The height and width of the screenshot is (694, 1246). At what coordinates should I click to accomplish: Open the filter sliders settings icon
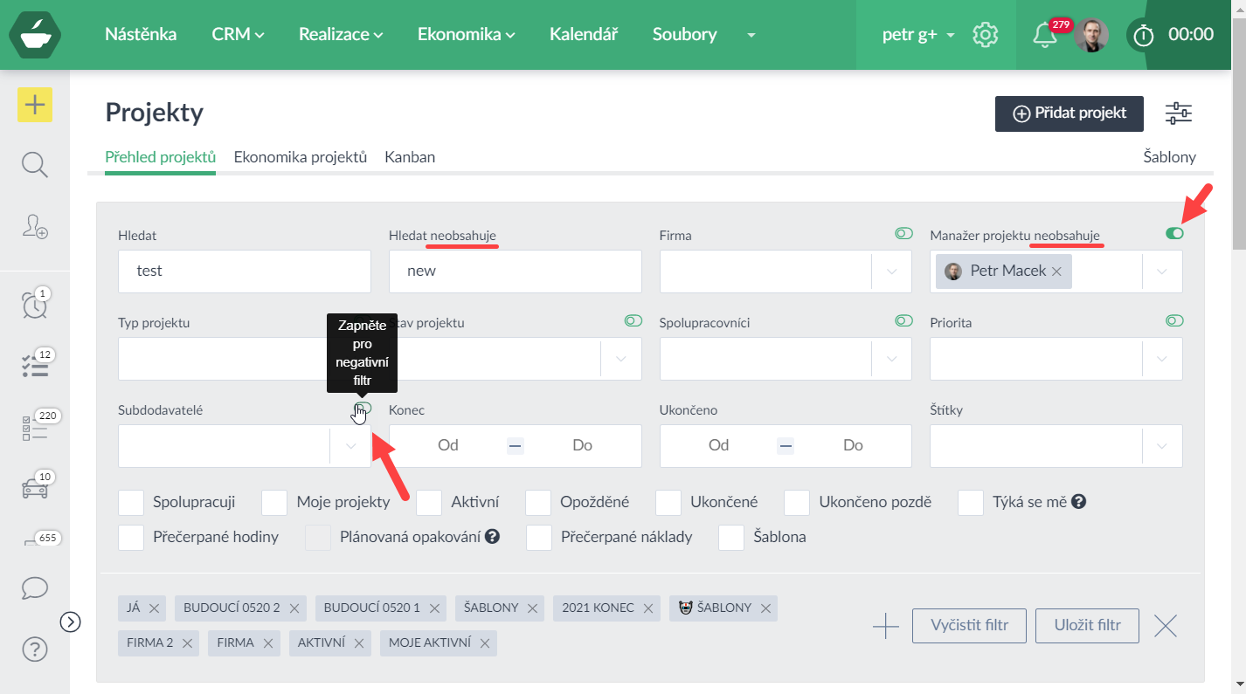[1178, 113]
